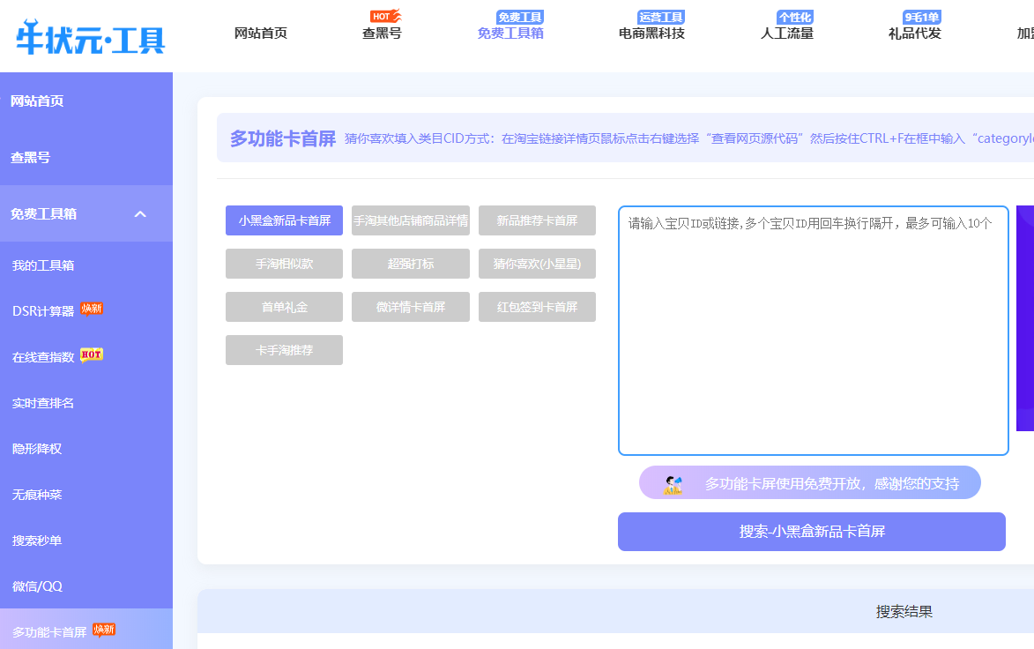
Task: Click the HOT icon next to 在线查指数
Action: click(x=93, y=354)
